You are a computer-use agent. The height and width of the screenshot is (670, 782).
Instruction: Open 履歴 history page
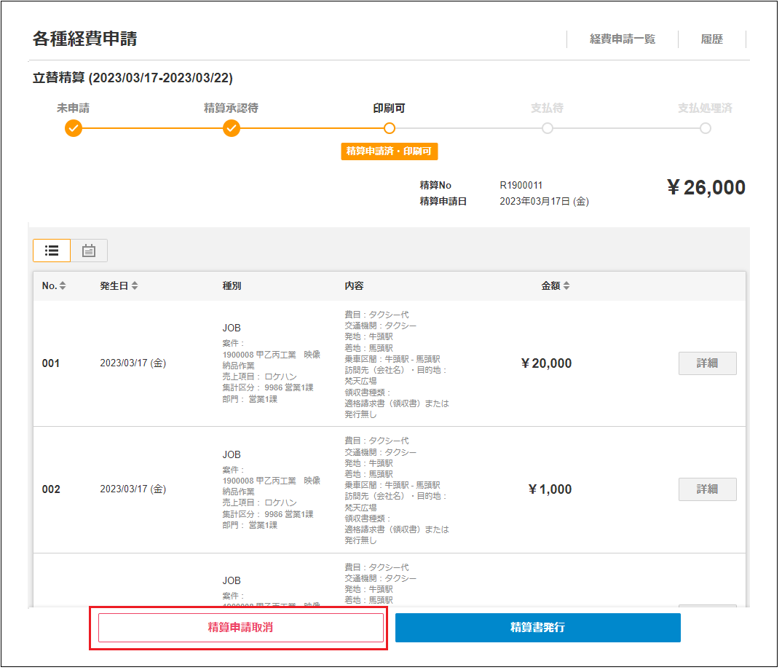711,39
